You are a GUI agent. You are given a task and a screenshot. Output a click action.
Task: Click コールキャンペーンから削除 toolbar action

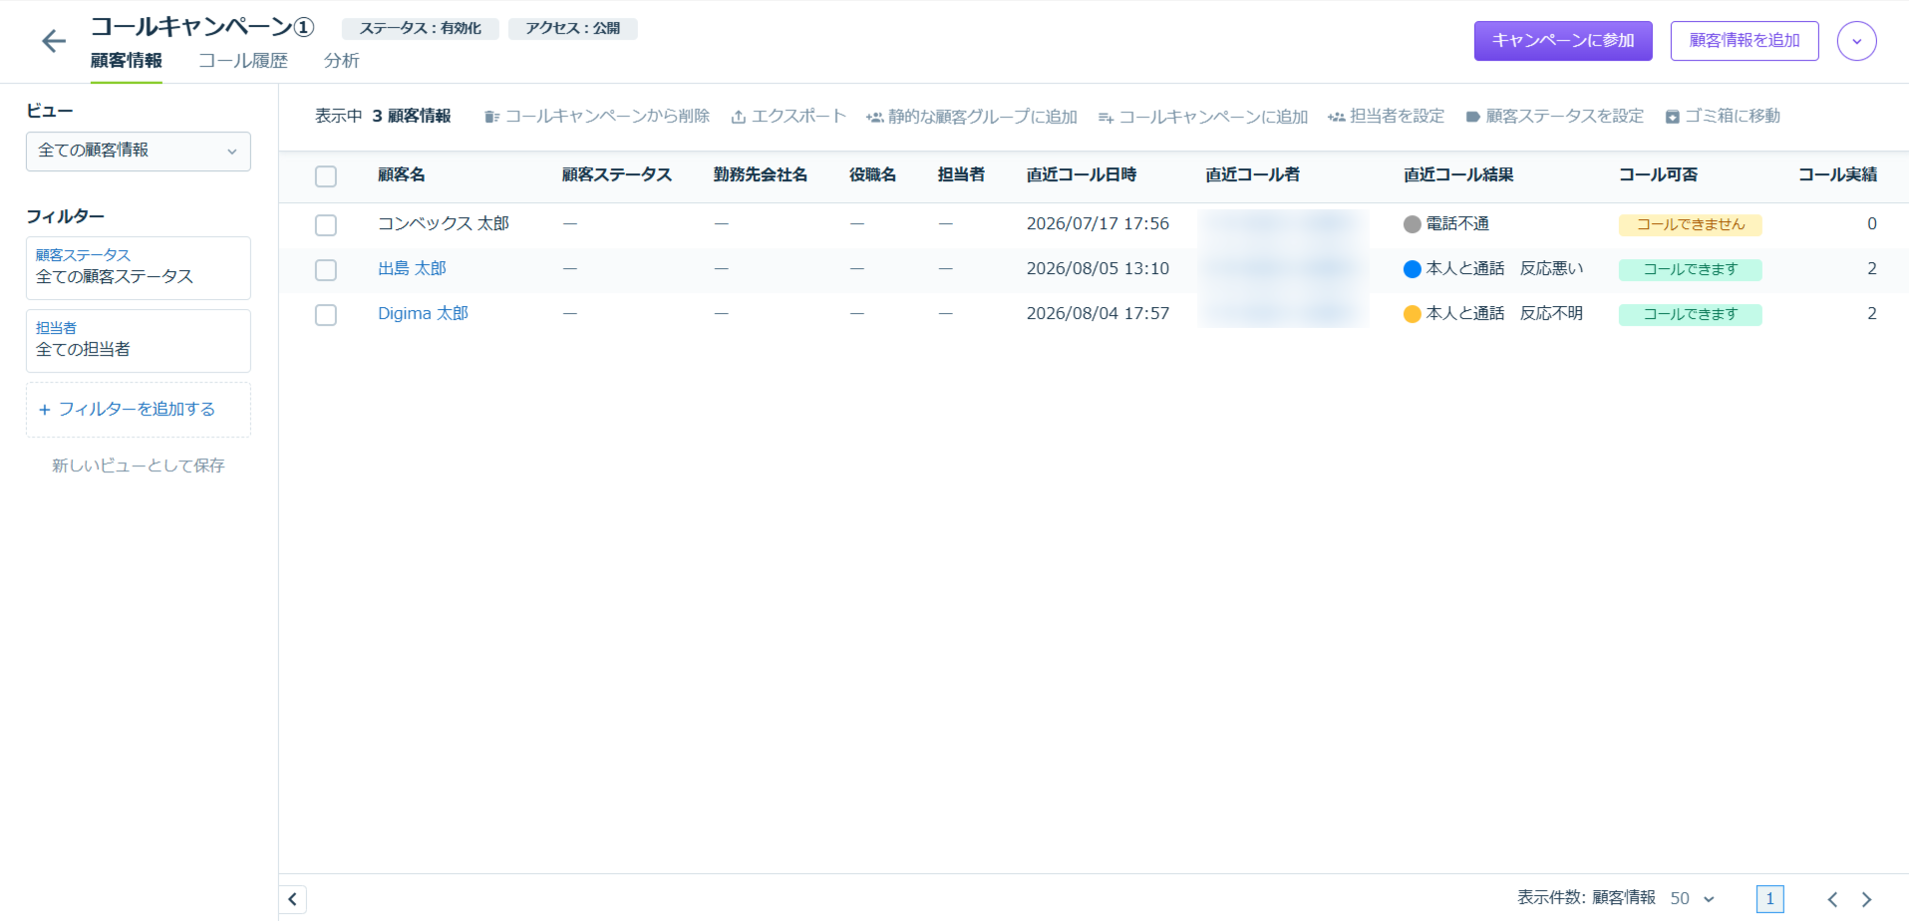coord(596,117)
